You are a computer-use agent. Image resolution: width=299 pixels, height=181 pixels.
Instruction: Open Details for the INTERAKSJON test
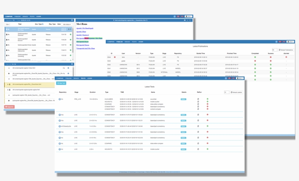[x=183, y=127]
